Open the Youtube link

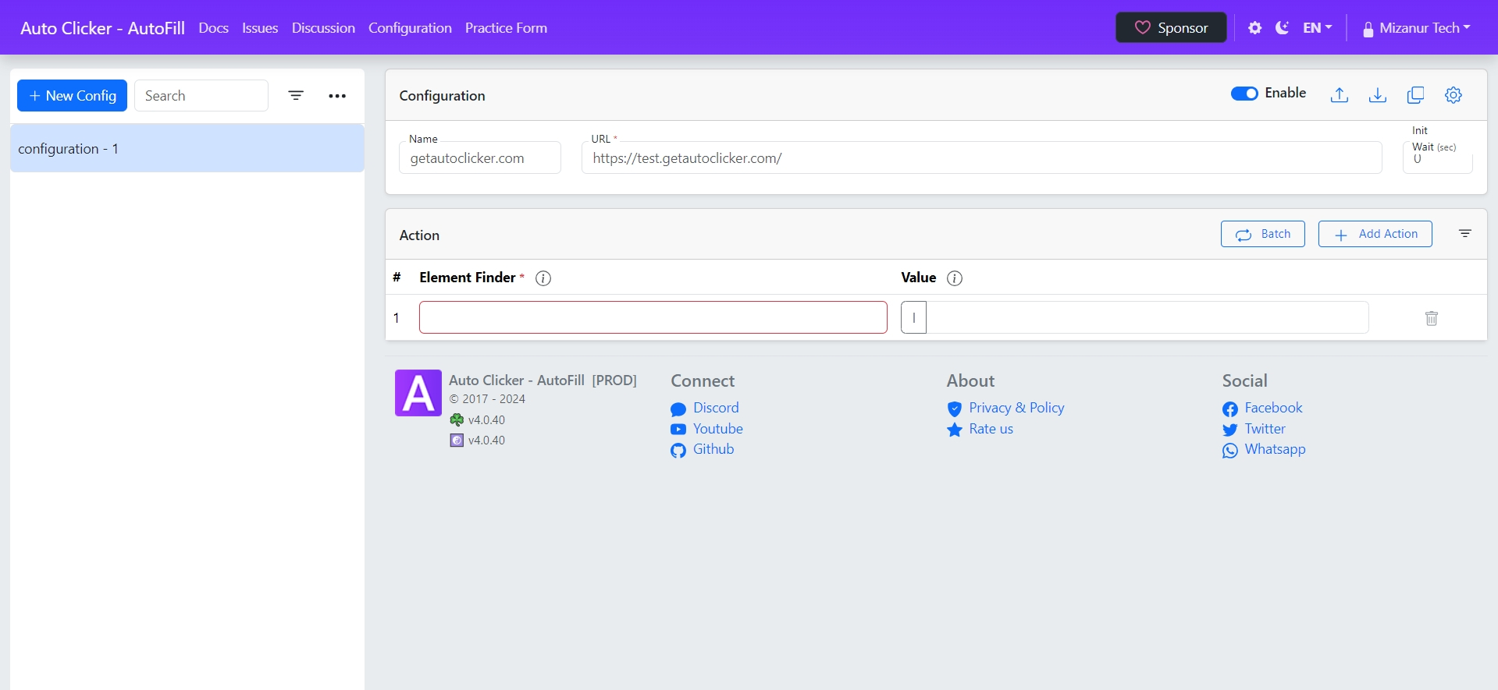[718, 429]
